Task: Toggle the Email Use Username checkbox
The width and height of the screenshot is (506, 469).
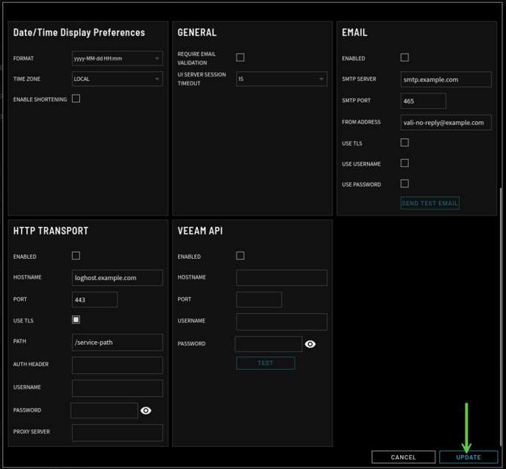Action: point(405,163)
